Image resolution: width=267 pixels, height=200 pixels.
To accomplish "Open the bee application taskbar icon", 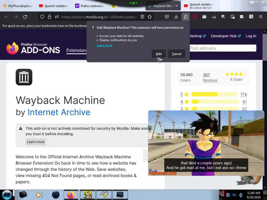I will click(x=104, y=195).
